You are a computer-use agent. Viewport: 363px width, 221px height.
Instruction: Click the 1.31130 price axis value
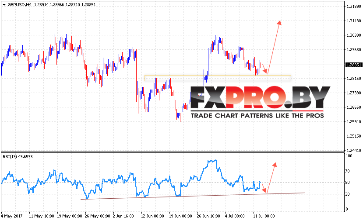coord(354,21)
